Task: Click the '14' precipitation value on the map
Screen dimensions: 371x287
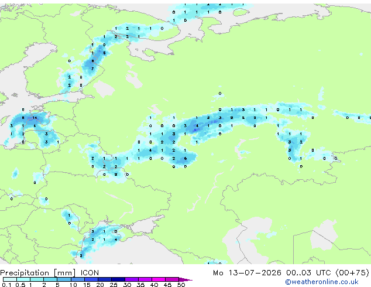Action: point(35,118)
